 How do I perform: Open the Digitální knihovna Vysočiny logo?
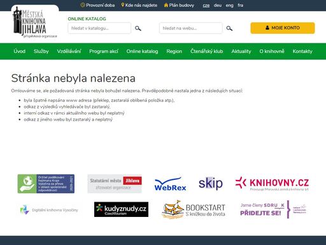pyautogui.click(x=49, y=210)
